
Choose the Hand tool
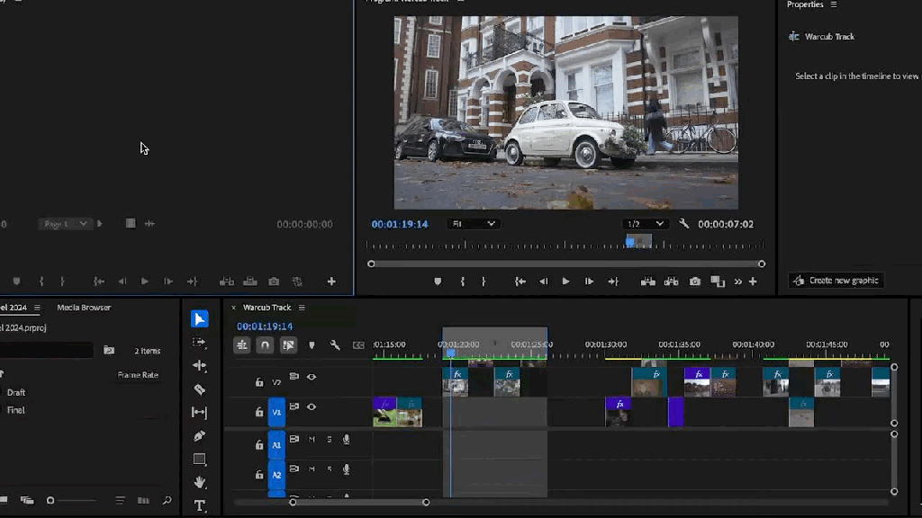click(200, 483)
